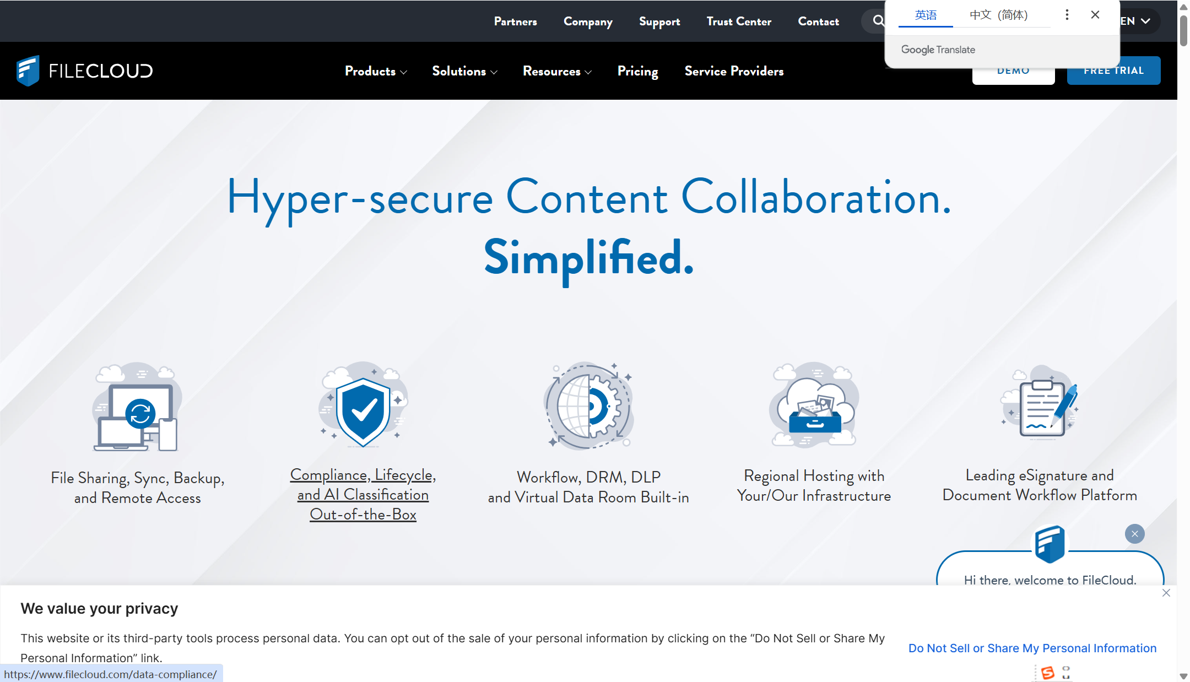
Task: Expand the Solutions dropdown menu
Action: [464, 71]
